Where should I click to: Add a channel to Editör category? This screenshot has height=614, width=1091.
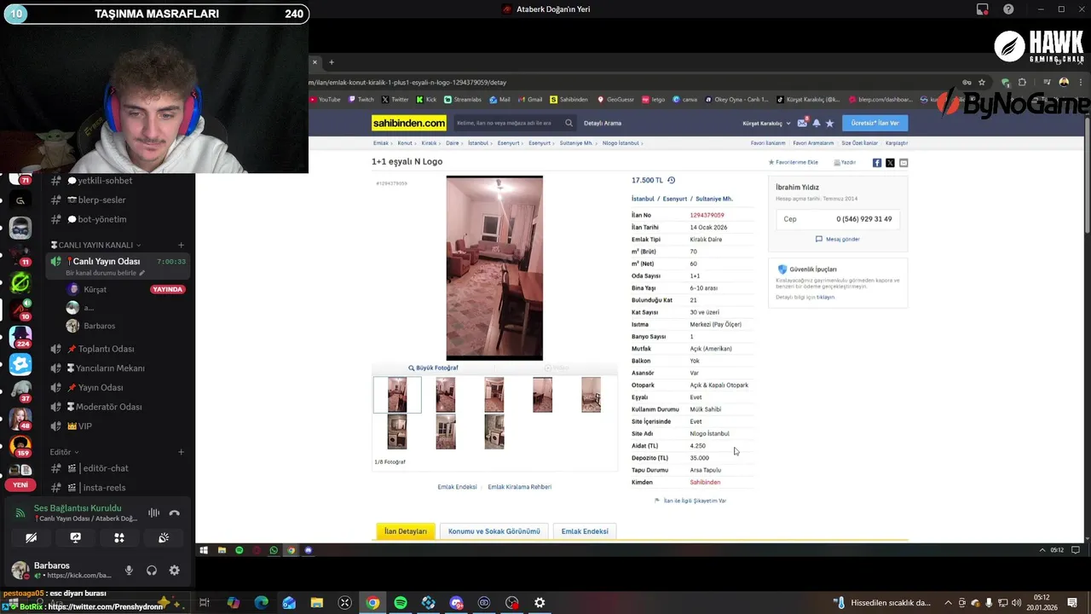tap(181, 452)
